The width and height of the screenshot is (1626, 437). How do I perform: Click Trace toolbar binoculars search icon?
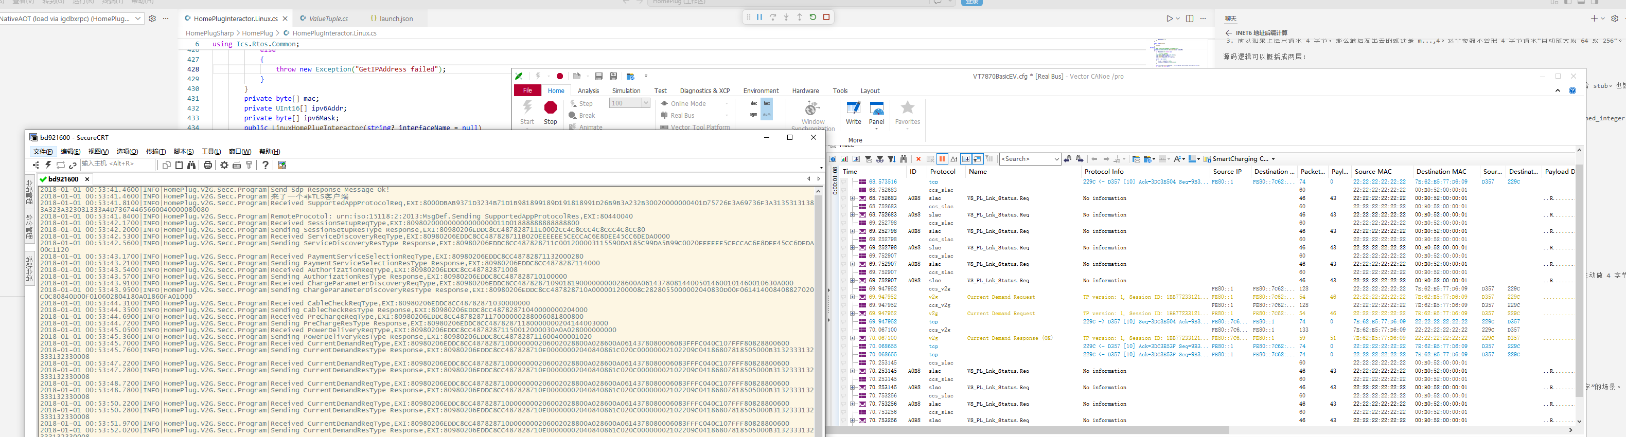point(904,159)
